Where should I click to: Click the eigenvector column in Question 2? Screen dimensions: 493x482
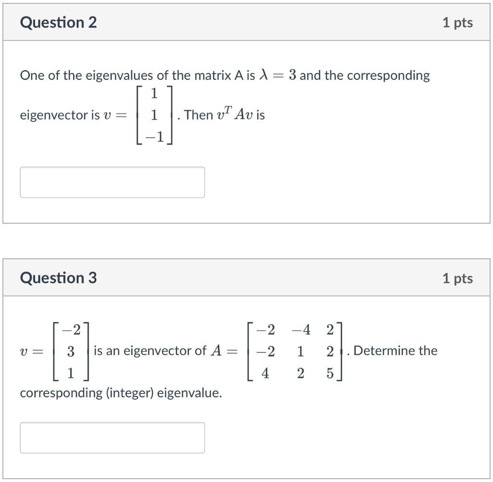(x=155, y=115)
